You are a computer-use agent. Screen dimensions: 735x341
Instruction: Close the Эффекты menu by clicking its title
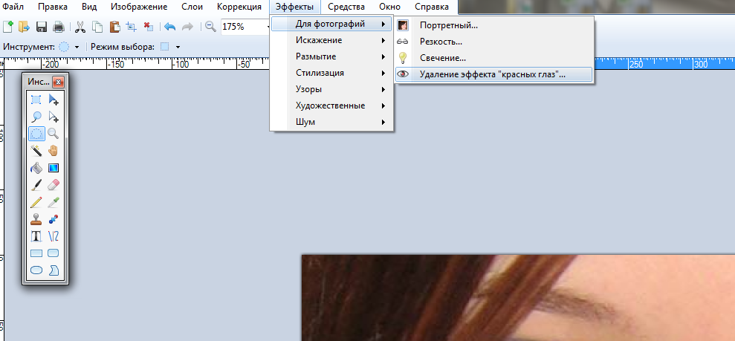pyautogui.click(x=295, y=7)
